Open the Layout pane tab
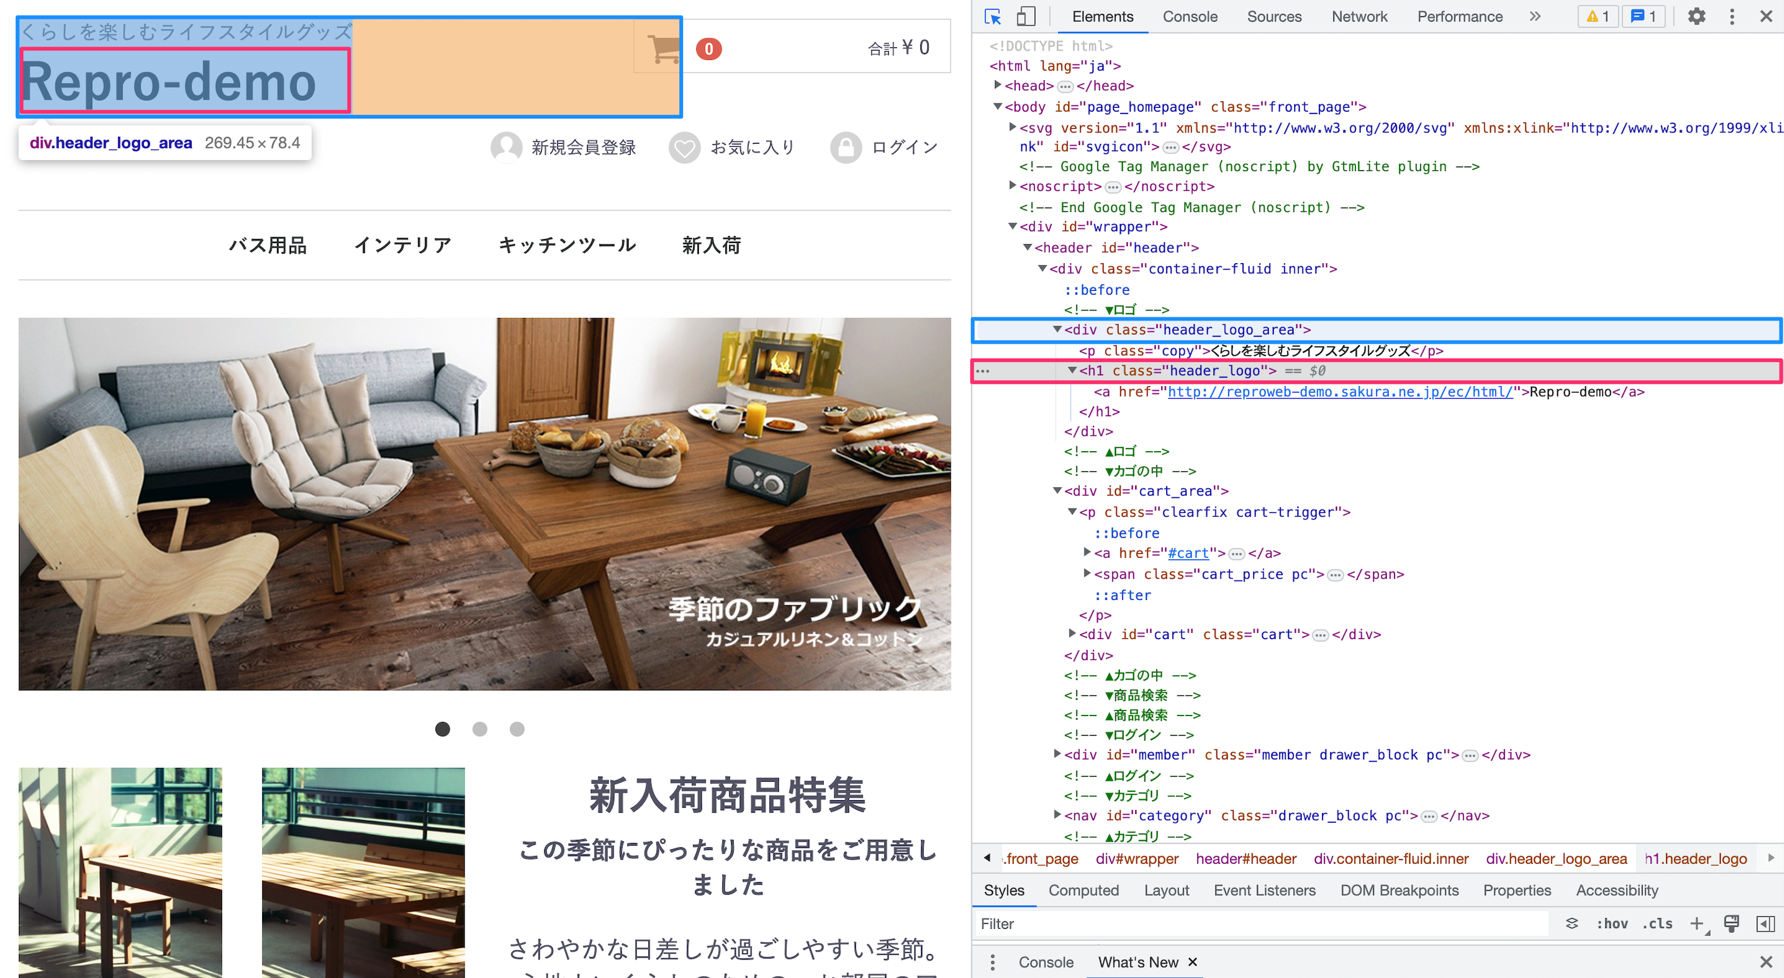The width and height of the screenshot is (1784, 978). coord(1166,890)
